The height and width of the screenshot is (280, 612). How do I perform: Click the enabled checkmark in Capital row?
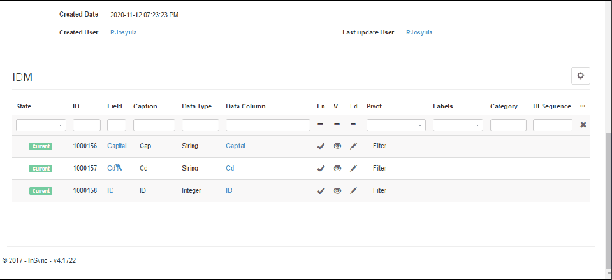[x=321, y=146]
